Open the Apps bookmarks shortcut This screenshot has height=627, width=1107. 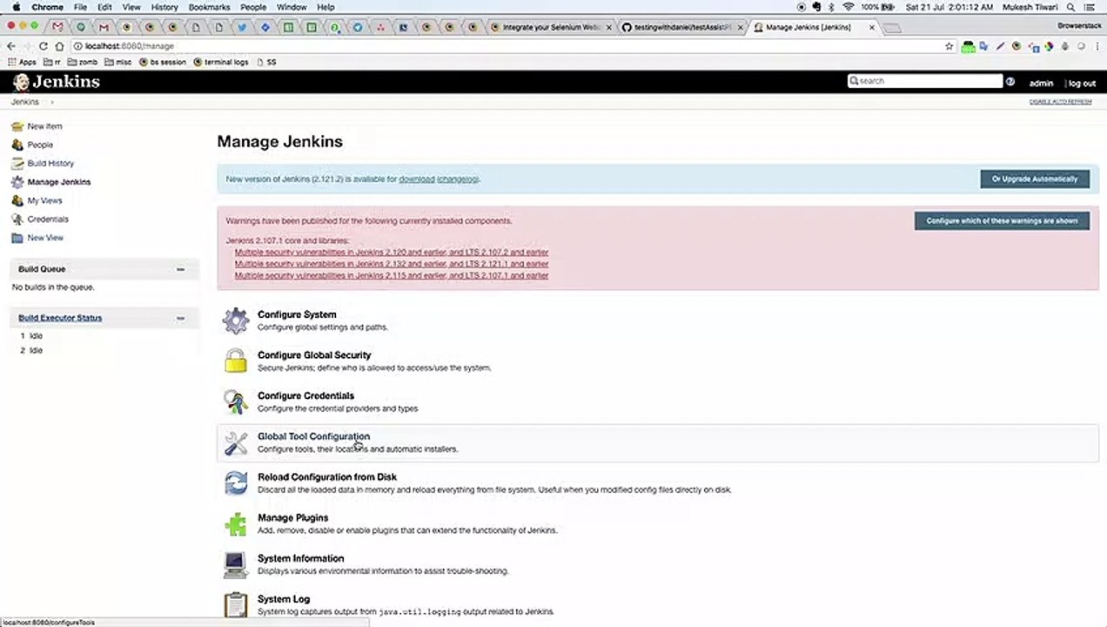click(22, 62)
